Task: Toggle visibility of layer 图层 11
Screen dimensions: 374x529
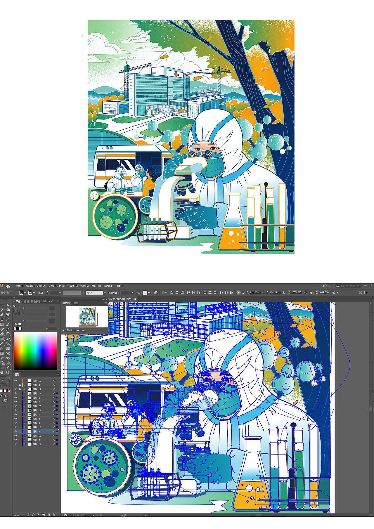Action: pyautogui.click(x=15, y=444)
